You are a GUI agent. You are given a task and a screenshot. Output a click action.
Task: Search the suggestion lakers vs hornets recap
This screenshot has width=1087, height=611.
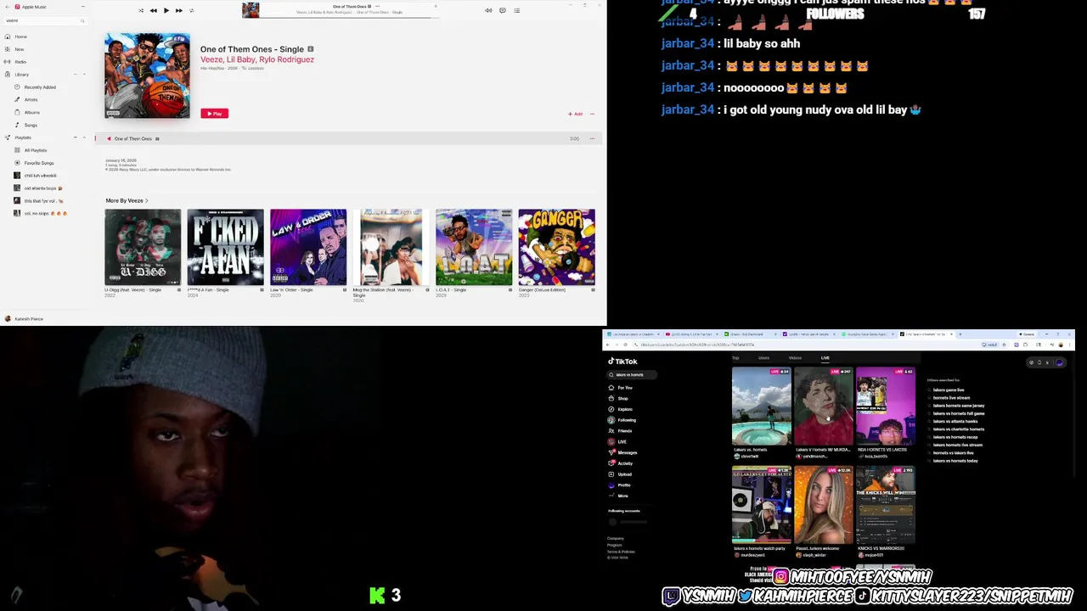pyautogui.click(x=955, y=437)
